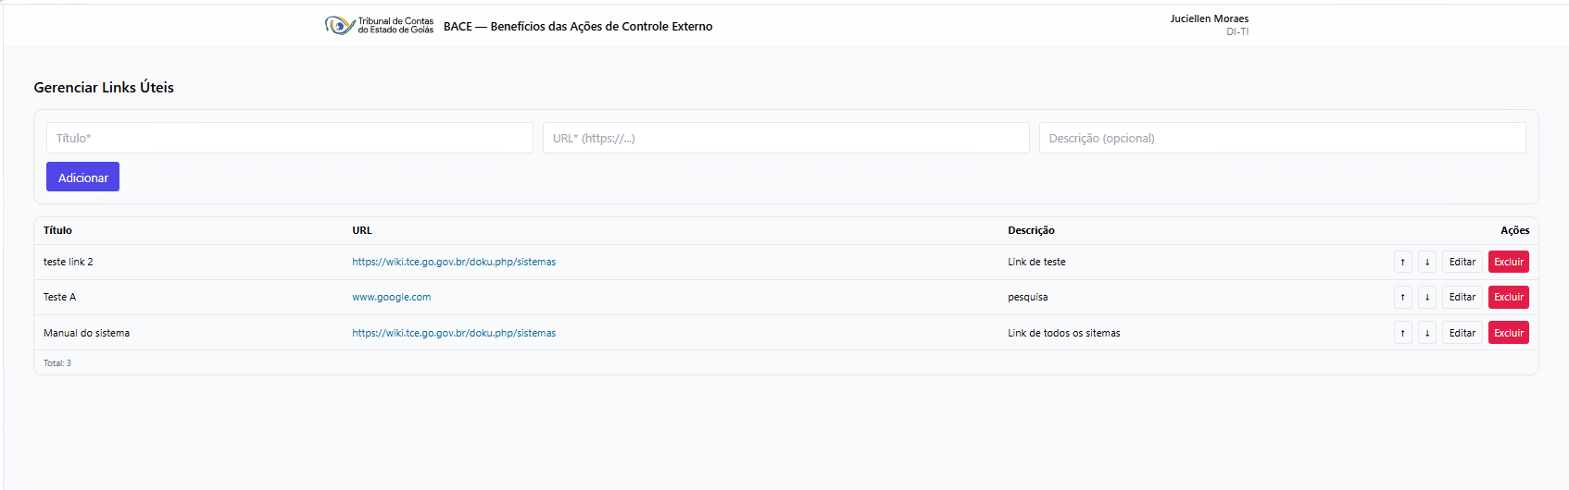The image size is (1569, 490).
Task: Excluir the 'Teste A' link
Action: [x=1508, y=298]
